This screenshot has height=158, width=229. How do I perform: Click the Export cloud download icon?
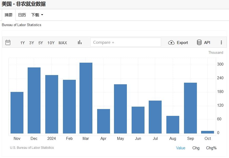pyautogui.click(x=171, y=43)
